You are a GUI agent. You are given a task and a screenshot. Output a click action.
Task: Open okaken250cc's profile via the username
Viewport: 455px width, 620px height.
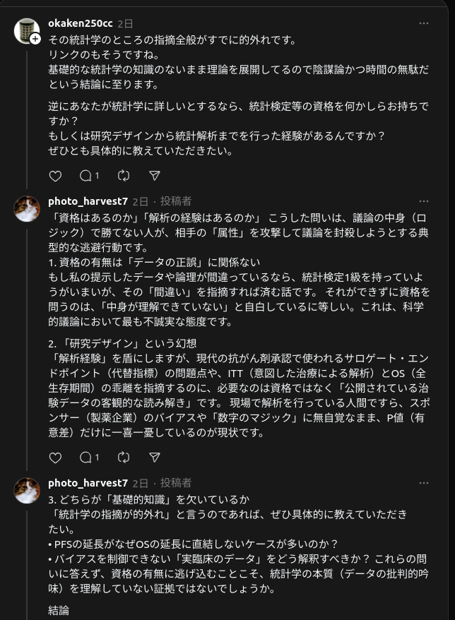pos(80,23)
